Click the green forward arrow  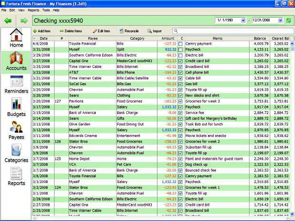point(24,21)
